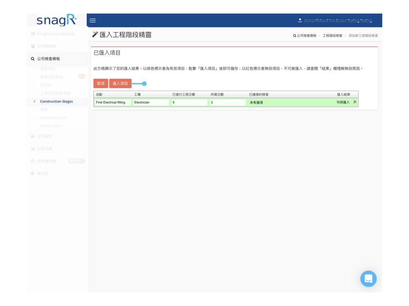
Task: Open SnagR Account Settings in sidebar
Action: tap(56, 34)
